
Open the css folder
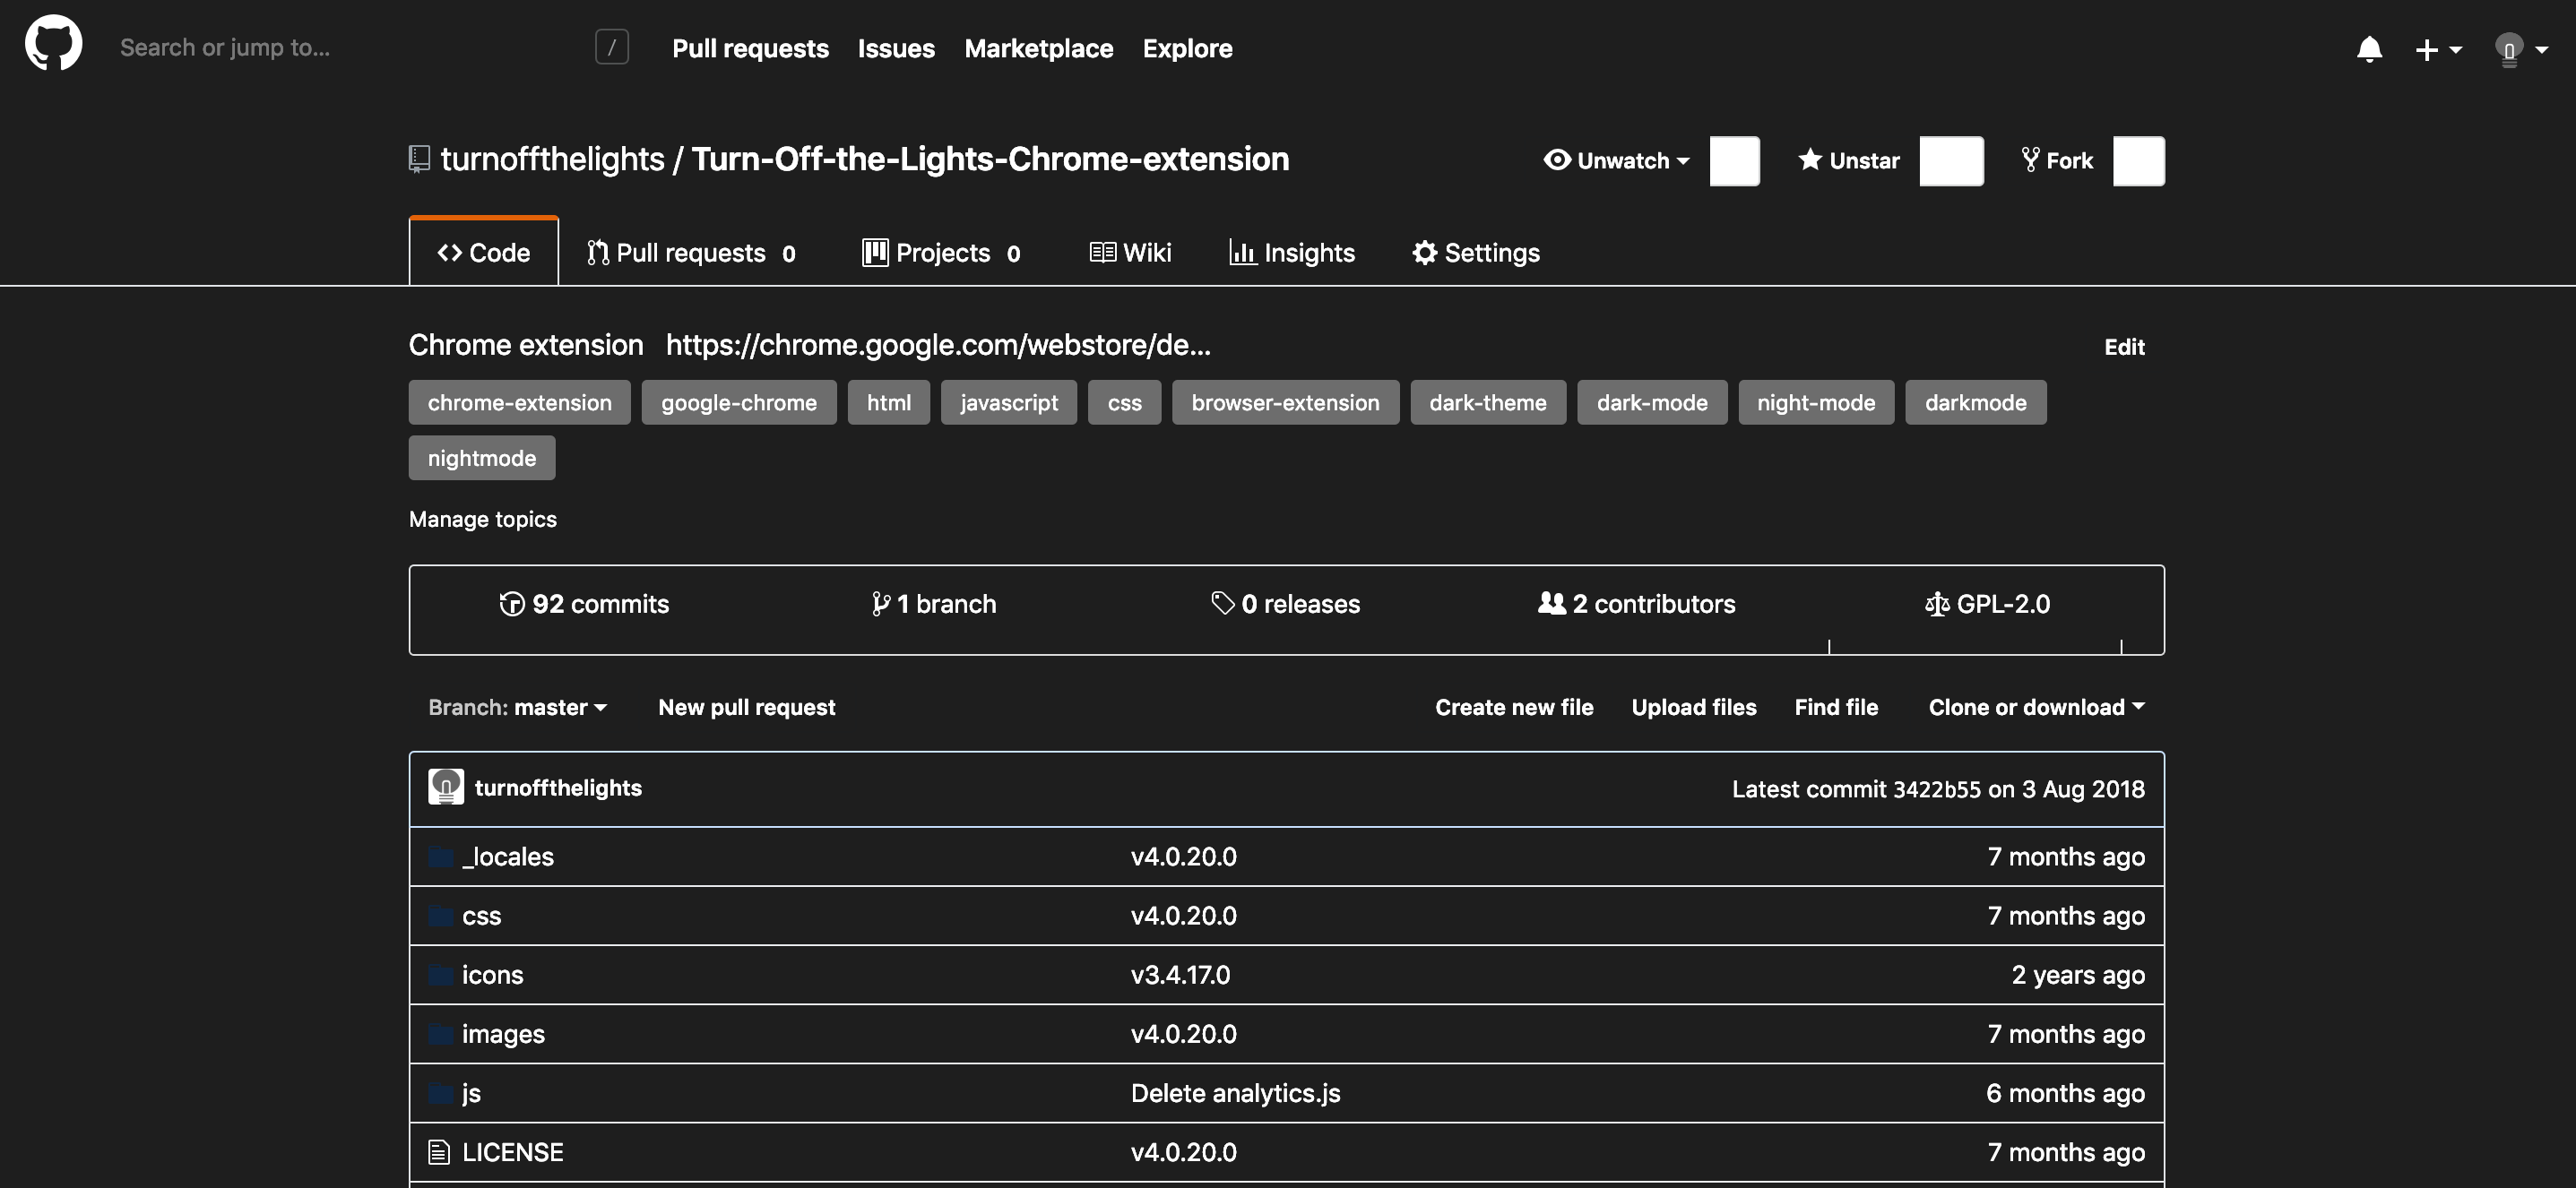click(481, 916)
